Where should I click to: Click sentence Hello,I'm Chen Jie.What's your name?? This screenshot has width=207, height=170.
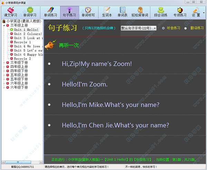coord(115,125)
